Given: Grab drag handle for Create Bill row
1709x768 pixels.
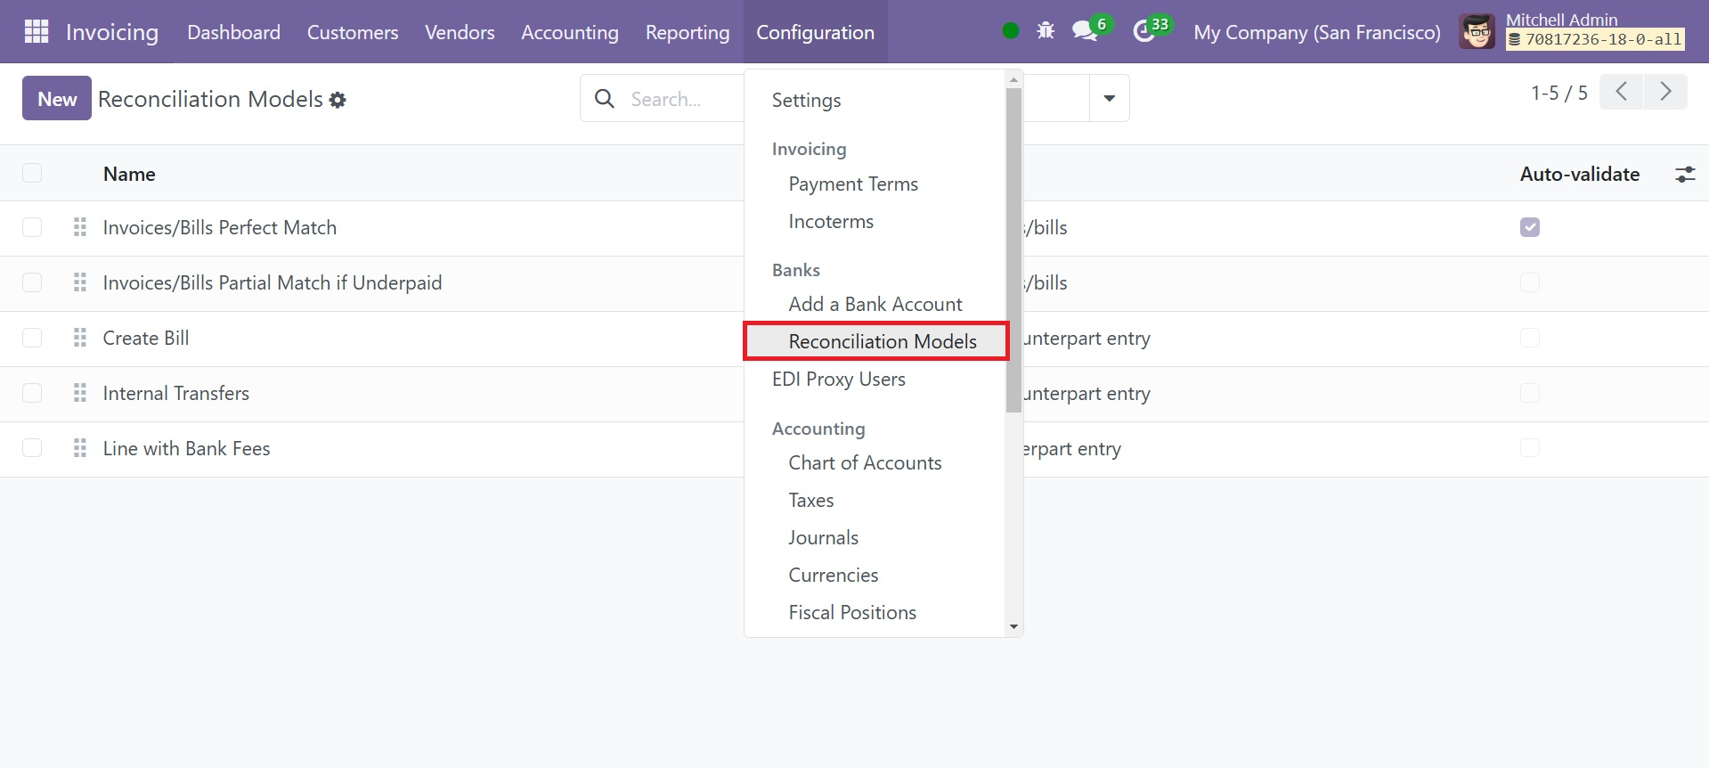Looking at the screenshot, I should tap(80, 338).
